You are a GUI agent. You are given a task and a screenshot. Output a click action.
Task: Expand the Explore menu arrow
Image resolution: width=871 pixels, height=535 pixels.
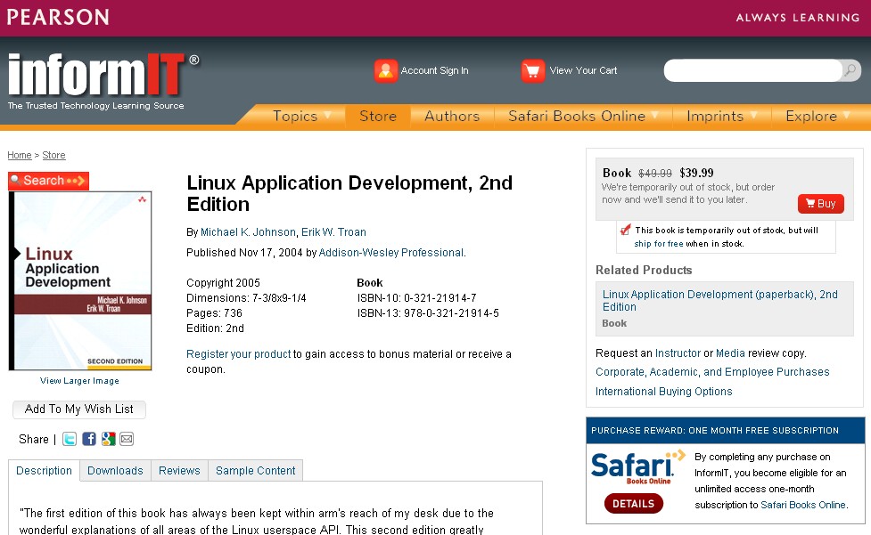[x=847, y=115]
